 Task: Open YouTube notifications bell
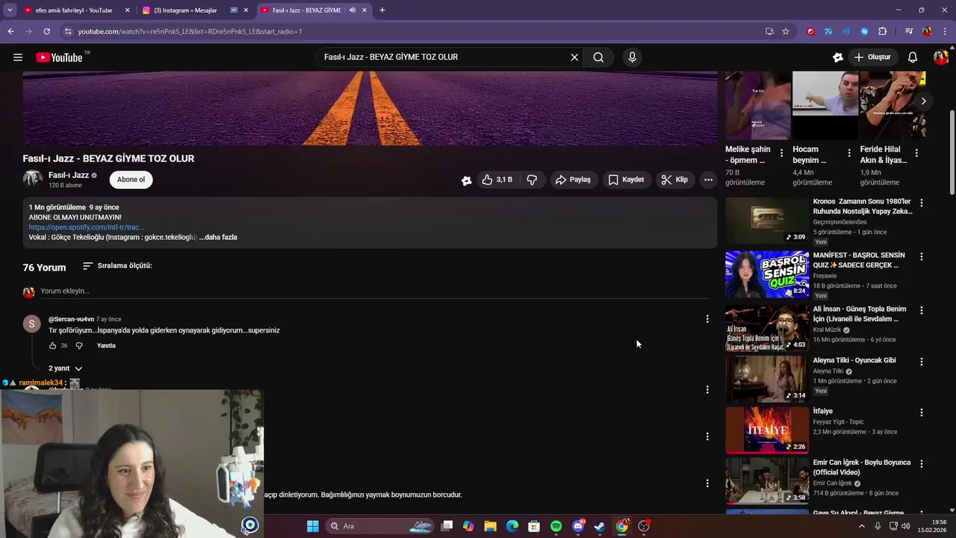(x=913, y=57)
